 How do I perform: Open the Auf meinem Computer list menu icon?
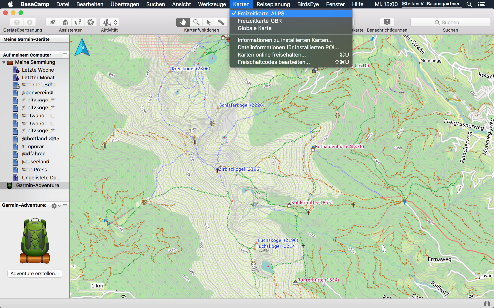(x=65, y=55)
